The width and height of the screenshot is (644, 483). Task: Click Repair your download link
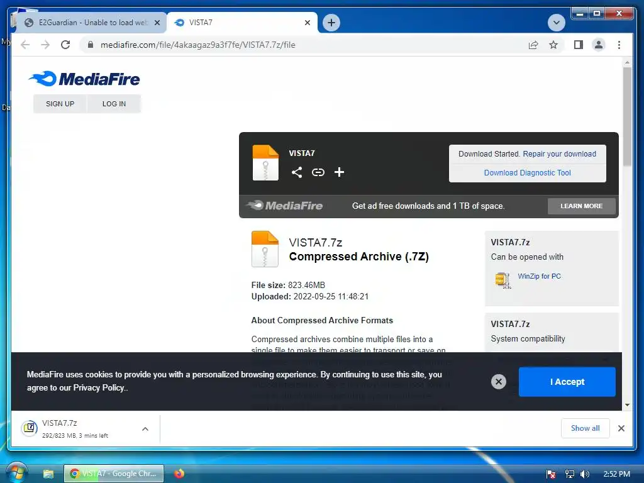[x=559, y=154]
